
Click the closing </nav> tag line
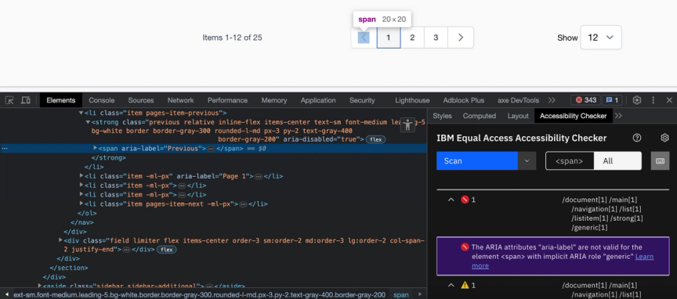coord(82,222)
